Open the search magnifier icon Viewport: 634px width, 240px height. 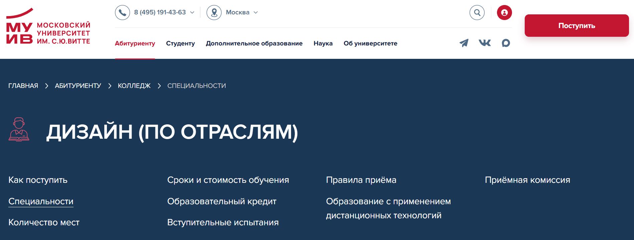477,13
